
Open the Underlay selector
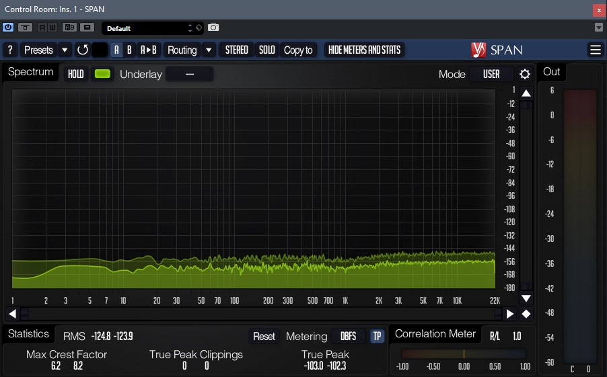point(189,74)
